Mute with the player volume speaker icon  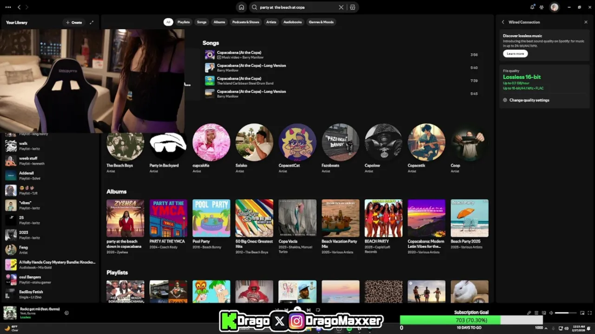coord(551,313)
